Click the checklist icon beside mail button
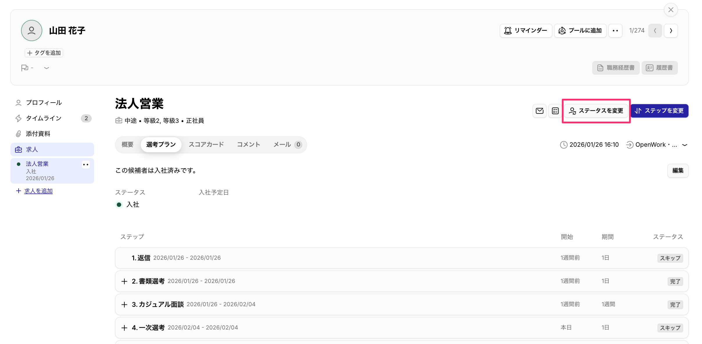 [x=555, y=111]
